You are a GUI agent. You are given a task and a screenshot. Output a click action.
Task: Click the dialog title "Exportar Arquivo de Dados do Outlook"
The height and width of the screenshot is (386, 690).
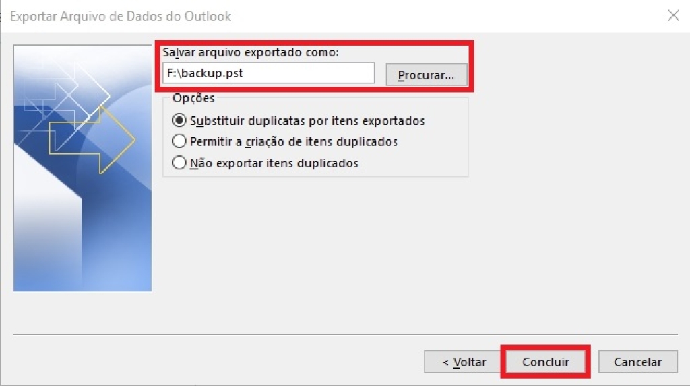click(121, 16)
